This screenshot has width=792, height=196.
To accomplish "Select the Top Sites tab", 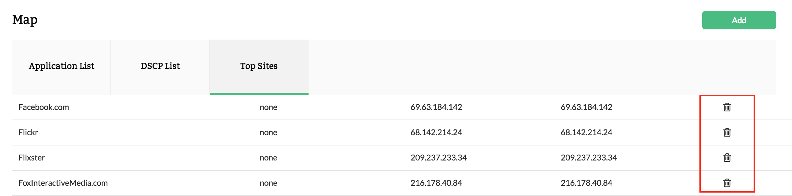I will pos(259,66).
